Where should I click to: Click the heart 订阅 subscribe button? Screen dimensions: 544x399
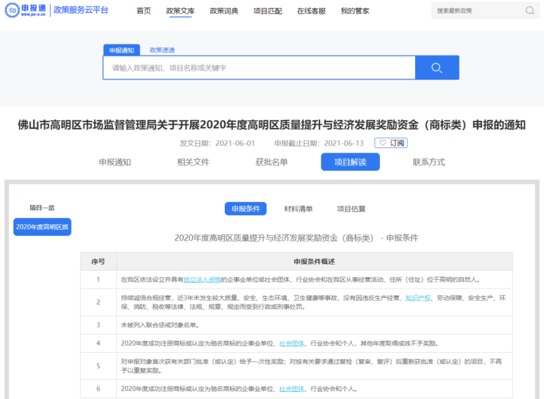point(391,143)
